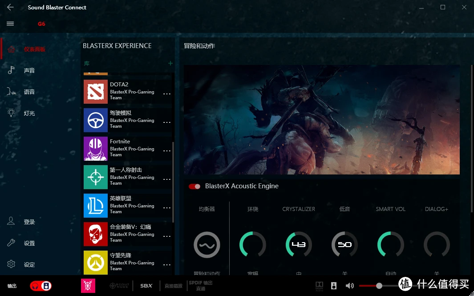Open the 驾驶模拟 profile options (three dots)
The width and height of the screenshot is (474, 296).
[x=167, y=122]
